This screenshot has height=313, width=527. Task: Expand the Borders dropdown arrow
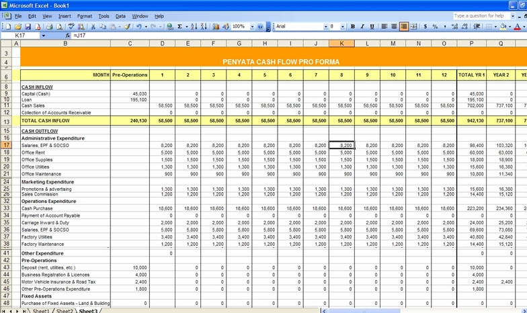495,27
